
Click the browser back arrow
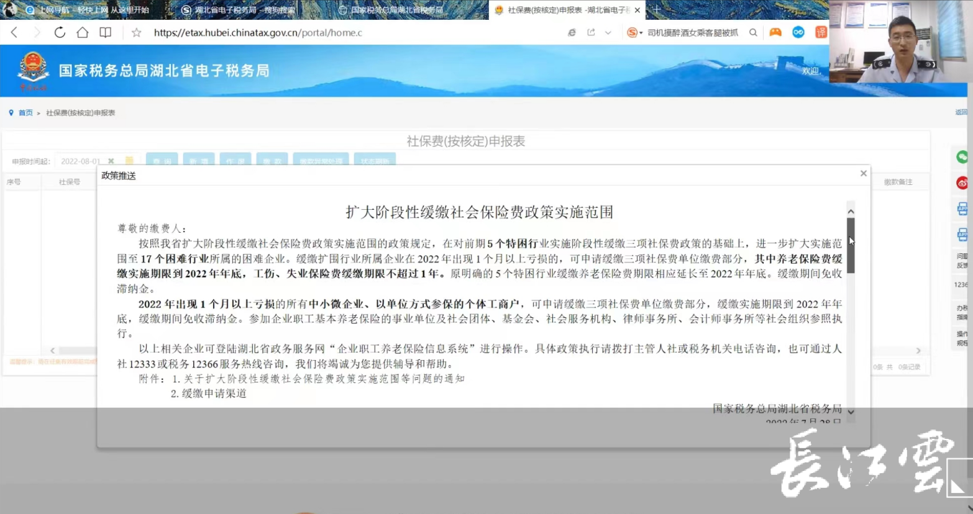[14, 32]
